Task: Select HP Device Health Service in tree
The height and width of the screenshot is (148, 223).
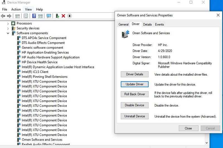Action: click(x=40, y=62)
